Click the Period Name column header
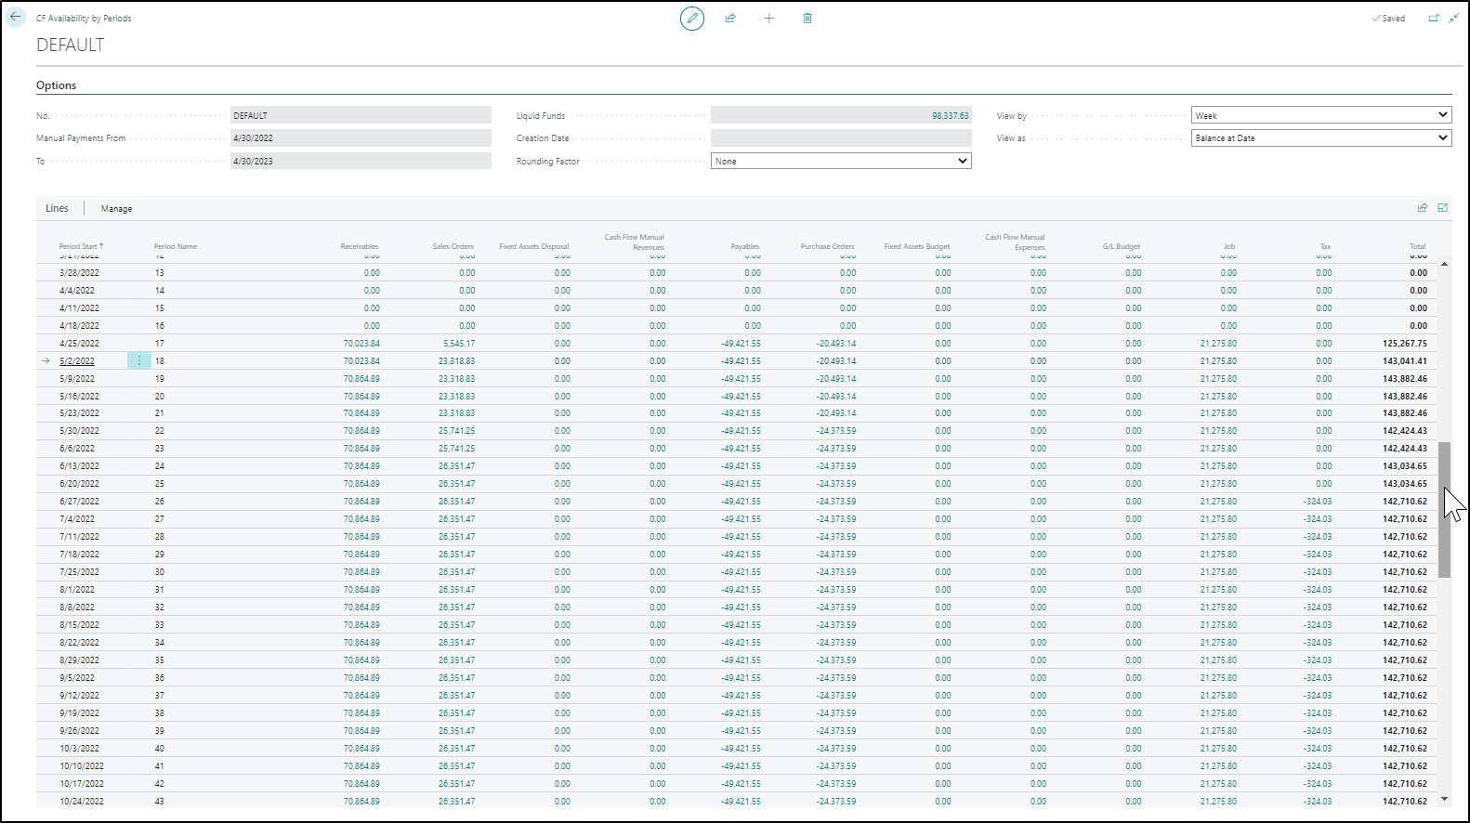This screenshot has height=823, width=1470. [176, 246]
